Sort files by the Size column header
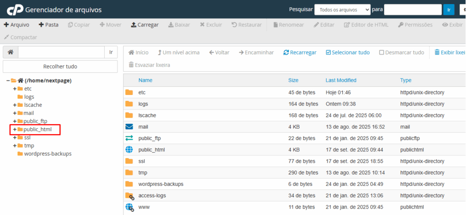Image resolution: width=466 pixels, height=215 pixels. [293, 80]
